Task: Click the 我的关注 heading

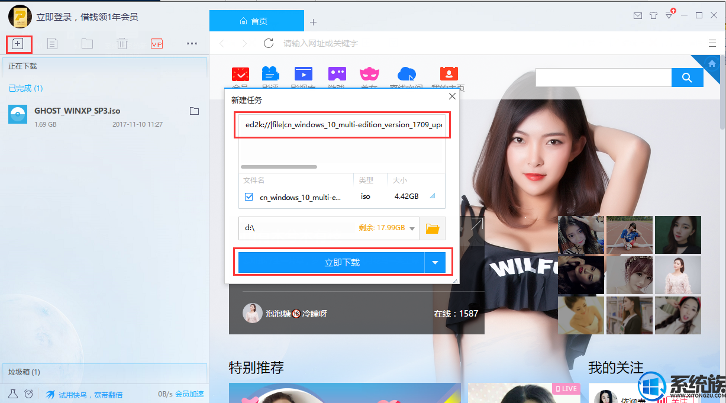Action: 615,367
